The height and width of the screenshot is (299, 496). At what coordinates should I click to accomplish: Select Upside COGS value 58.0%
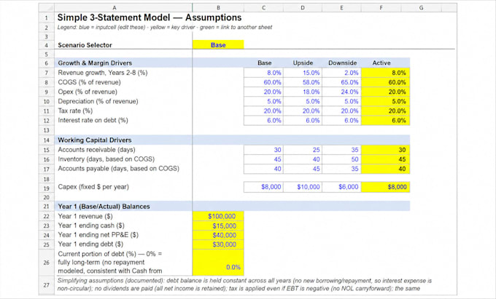click(303, 82)
